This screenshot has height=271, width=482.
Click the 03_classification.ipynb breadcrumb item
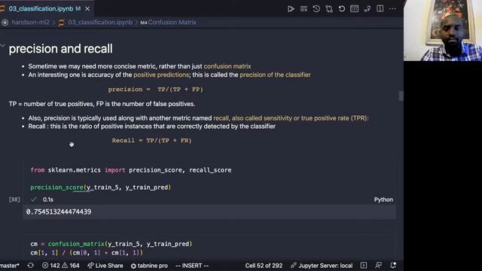point(100,22)
